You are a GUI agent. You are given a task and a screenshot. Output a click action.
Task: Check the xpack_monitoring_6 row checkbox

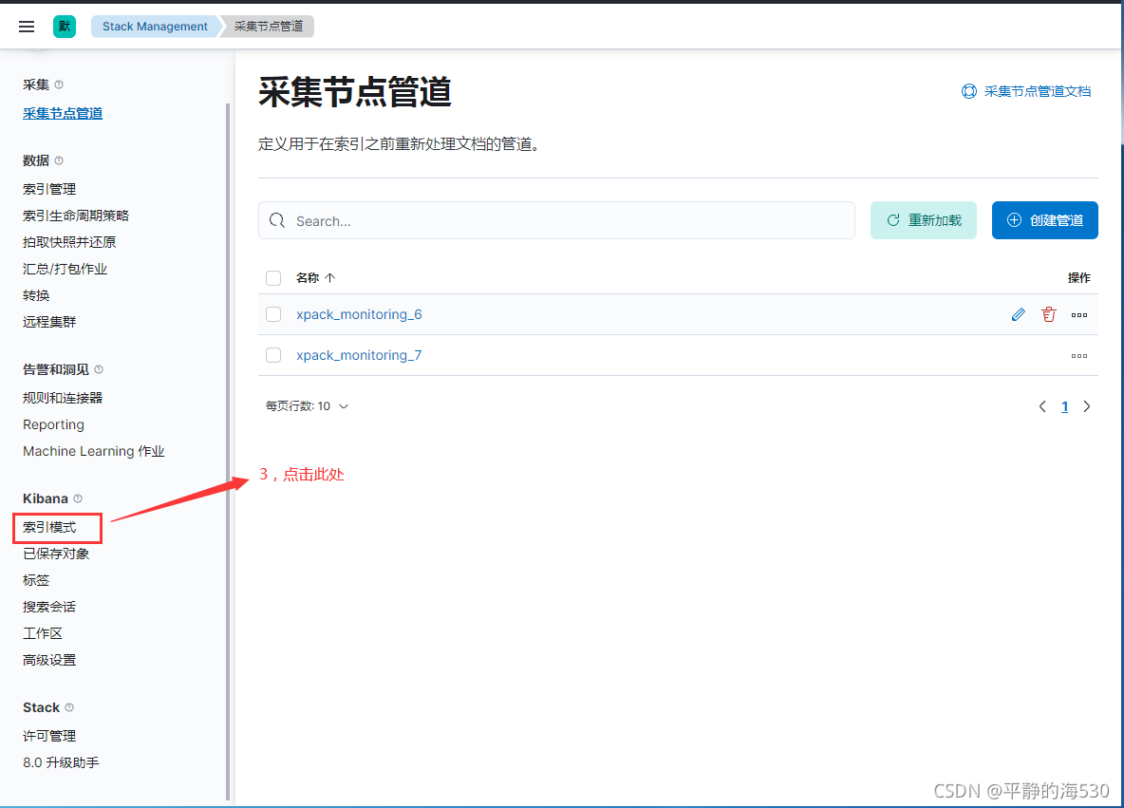[273, 314]
